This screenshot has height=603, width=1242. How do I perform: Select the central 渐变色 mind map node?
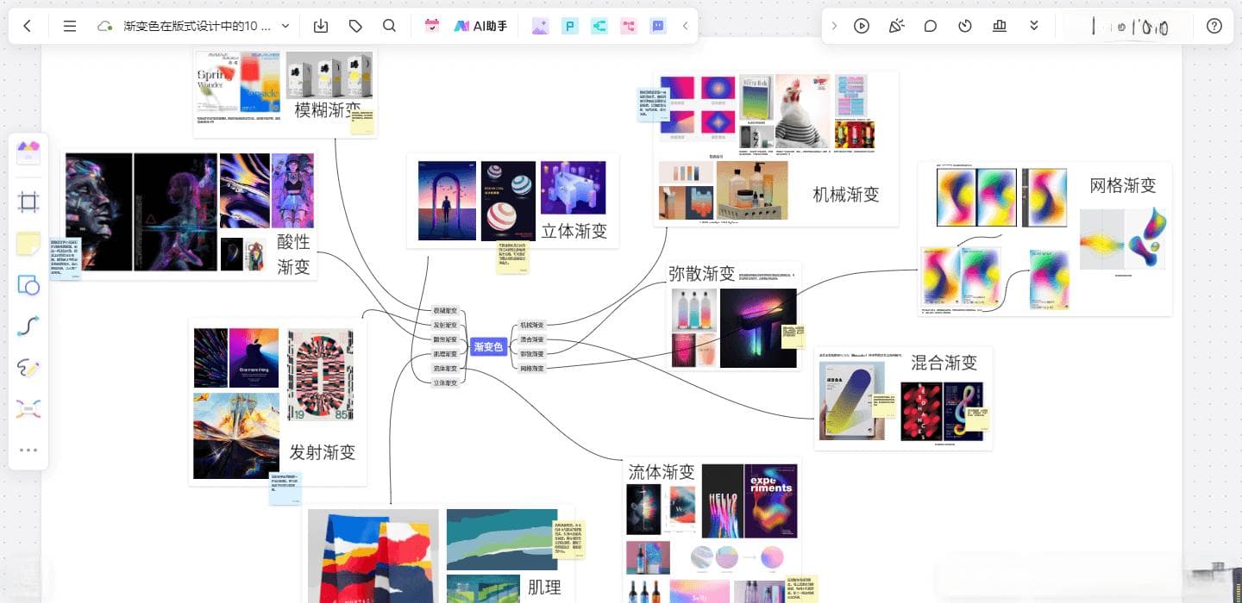[x=488, y=346]
